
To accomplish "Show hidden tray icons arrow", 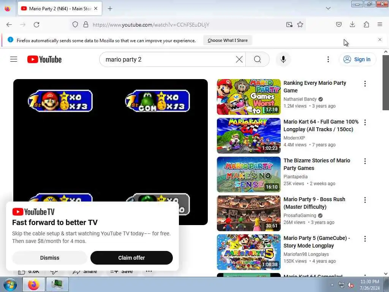I will coord(332,285).
